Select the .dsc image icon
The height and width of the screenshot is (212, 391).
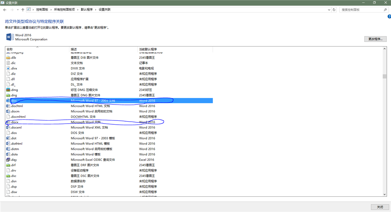click(x=8, y=176)
